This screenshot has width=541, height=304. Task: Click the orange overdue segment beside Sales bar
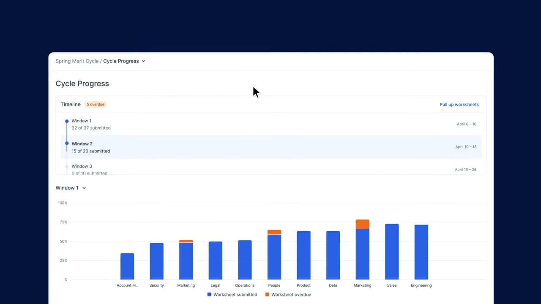363,224
